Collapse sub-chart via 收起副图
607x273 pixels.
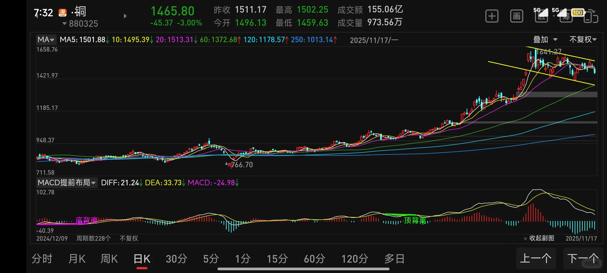point(539,238)
